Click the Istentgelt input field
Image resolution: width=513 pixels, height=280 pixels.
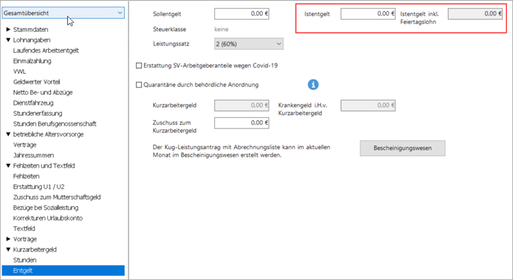coord(368,14)
